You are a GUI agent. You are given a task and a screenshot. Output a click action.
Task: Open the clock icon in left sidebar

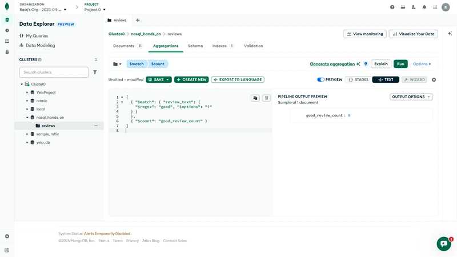pyautogui.click(x=7, y=31)
